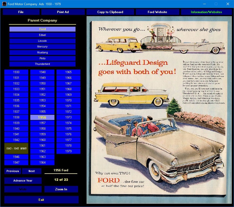Open Information/Websites menu
Screen dimensions: 234x207
[206, 12]
